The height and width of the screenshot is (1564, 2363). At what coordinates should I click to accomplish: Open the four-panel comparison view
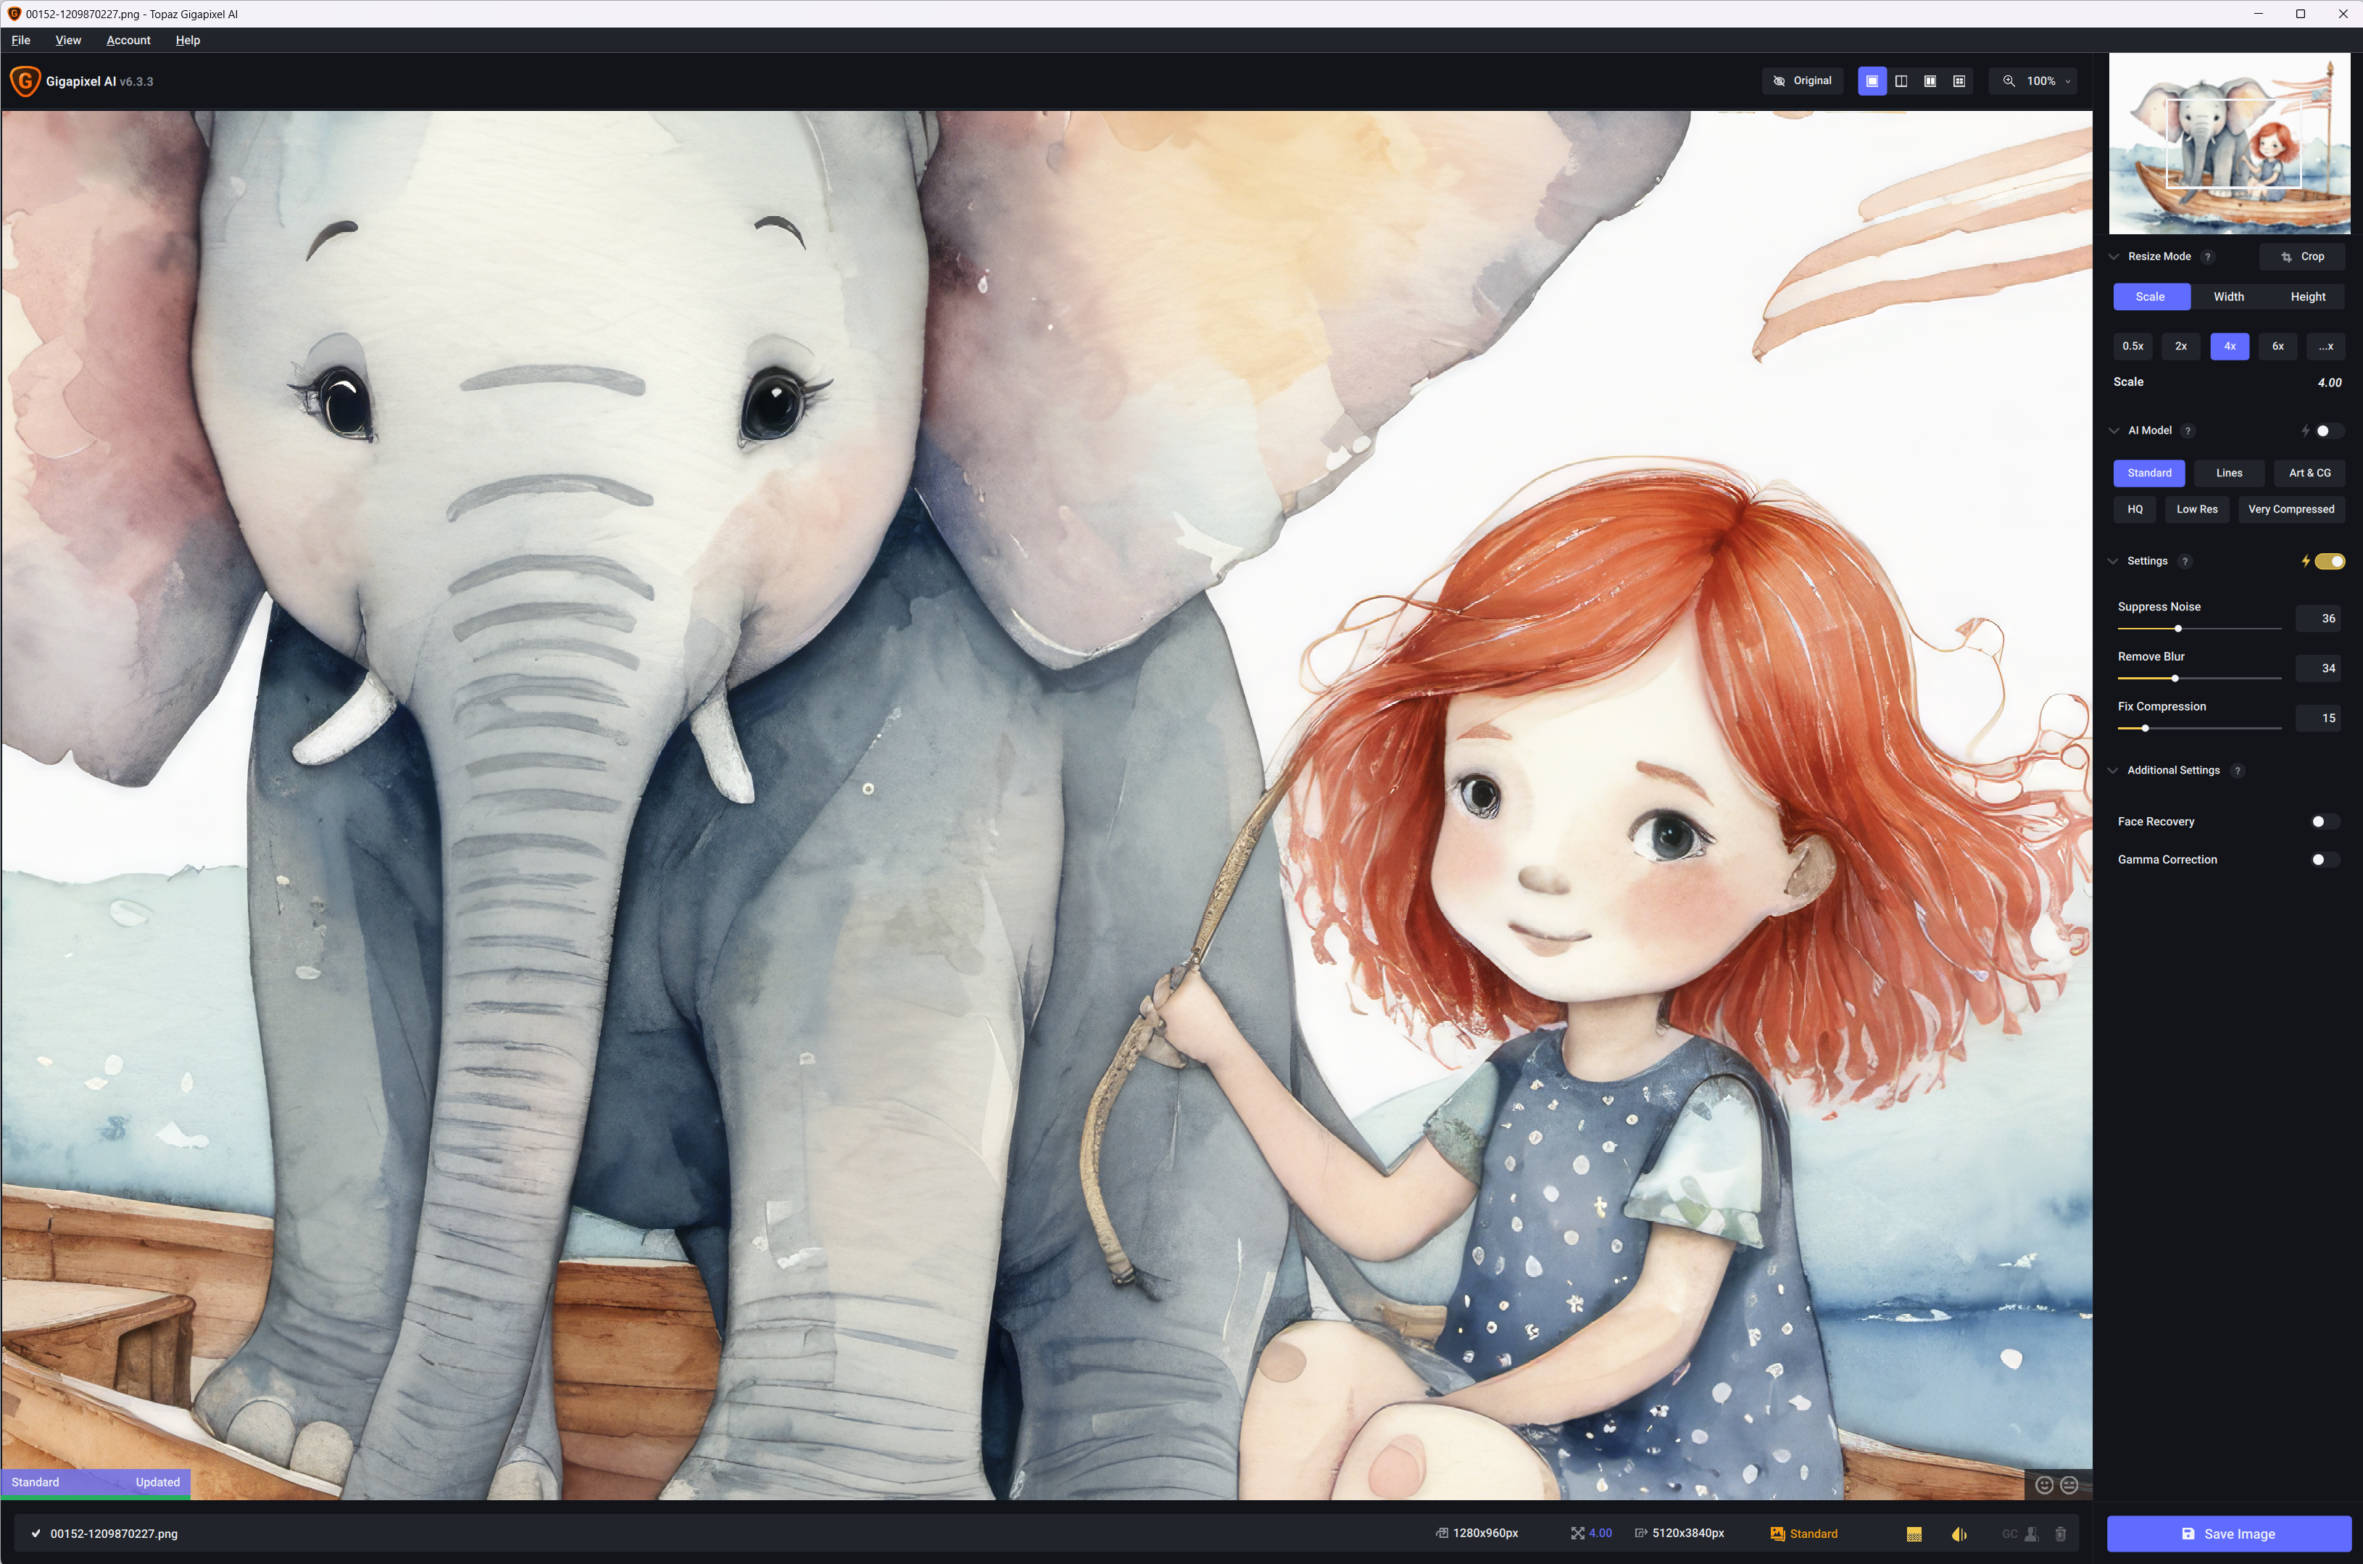click(1959, 80)
